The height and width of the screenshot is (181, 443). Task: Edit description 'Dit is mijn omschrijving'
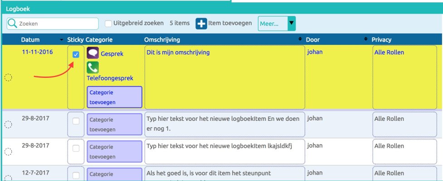[225, 77]
